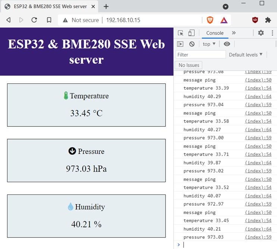Open Brave Shields lion icon
The height and width of the screenshot is (249, 277).
pos(210,20)
